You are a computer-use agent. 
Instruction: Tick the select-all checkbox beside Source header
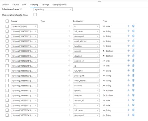coord(7,21)
